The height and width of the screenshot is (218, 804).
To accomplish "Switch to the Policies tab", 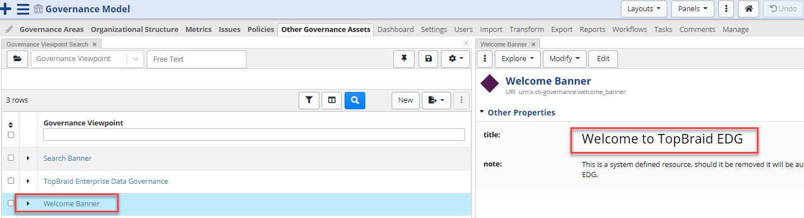I will point(261,29).
